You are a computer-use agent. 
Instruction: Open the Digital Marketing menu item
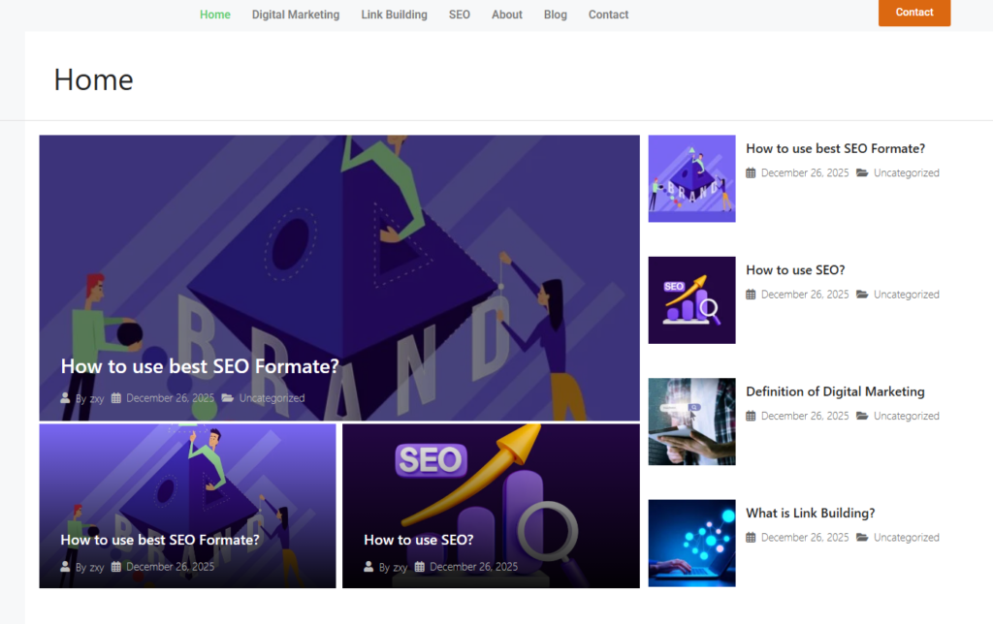296,15
